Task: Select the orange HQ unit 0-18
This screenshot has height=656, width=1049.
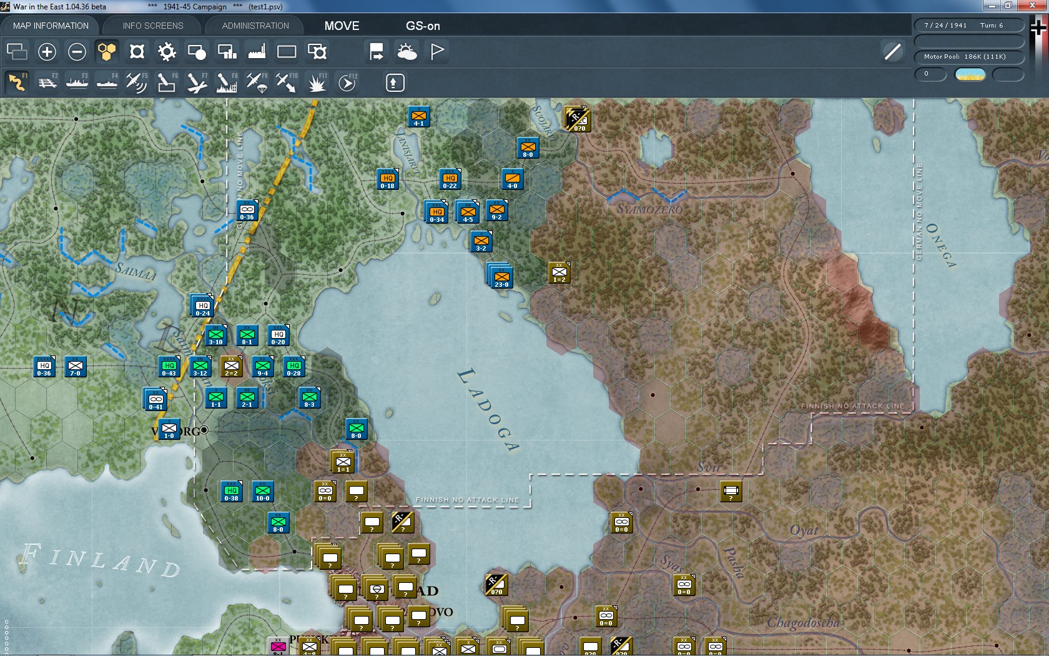Action: point(388,179)
